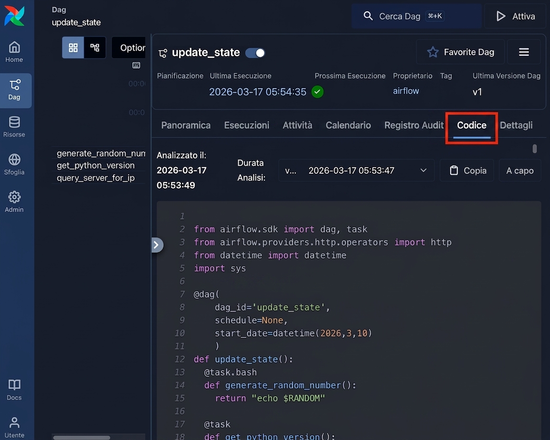
Task: Click the keyboard shortcuts icon
Action: coord(136,65)
